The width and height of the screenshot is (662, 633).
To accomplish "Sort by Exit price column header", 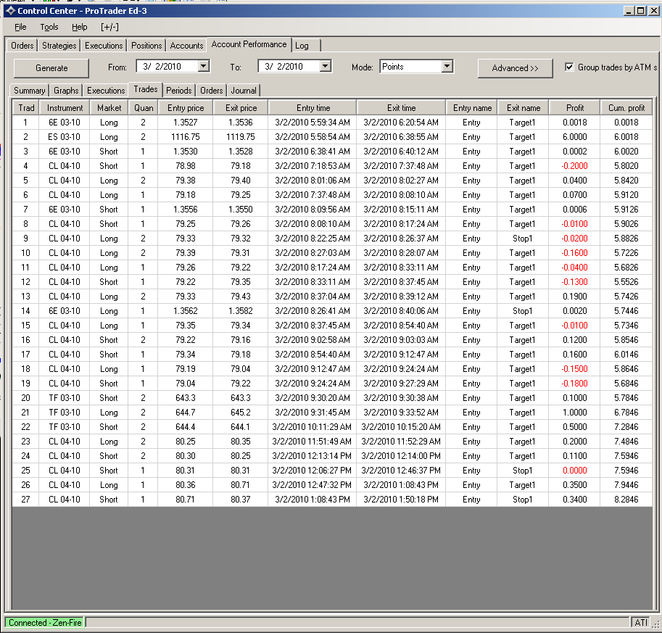I will [x=241, y=108].
